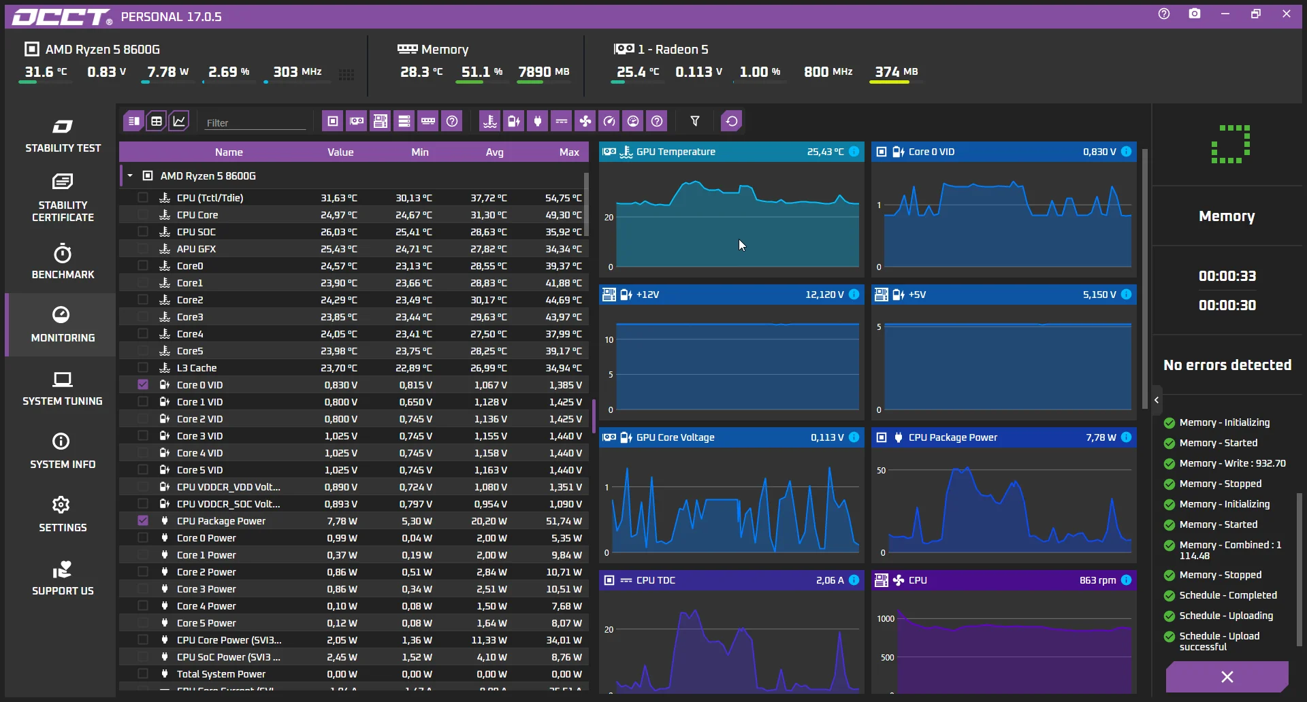Image resolution: width=1307 pixels, height=702 pixels.
Task: Toggle the voltage sensor type filter
Action: click(x=514, y=121)
